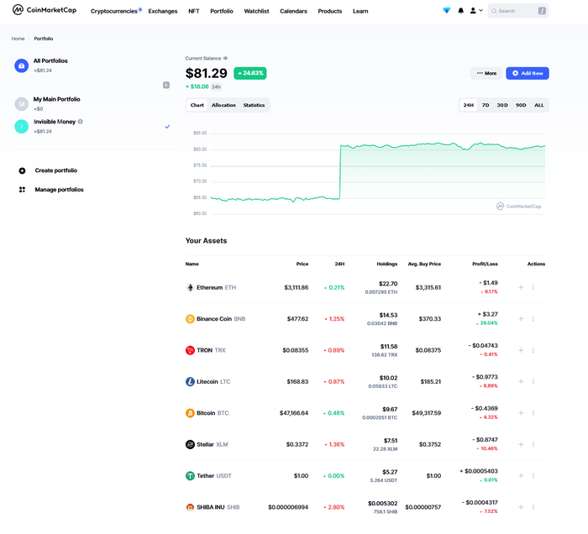The image size is (588, 534).
Task: Open the Cryptocurrencies menu
Action: pyautogui.click(x=114, y=11)
